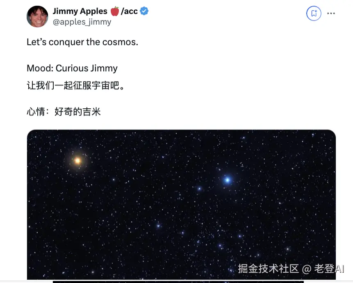Click the large bright blue star
Screen dimensions: 353x283
[x=228, y=180]
